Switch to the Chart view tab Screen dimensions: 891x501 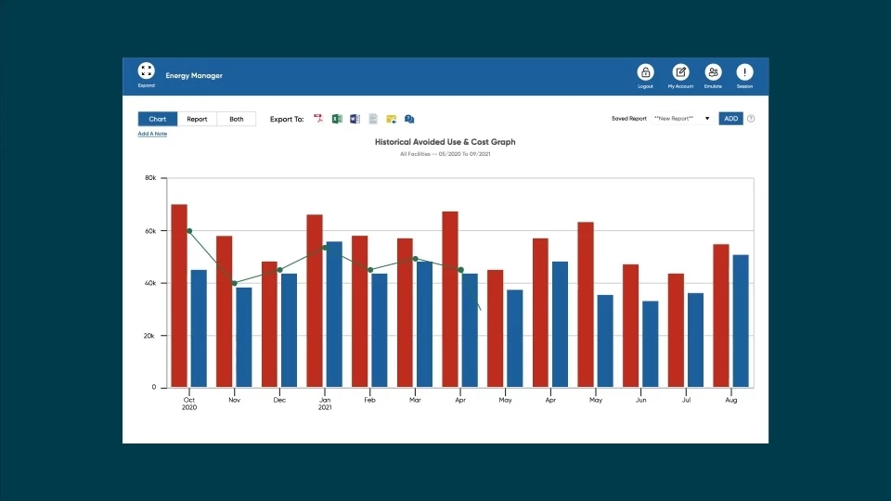click(x=158, y=119)
